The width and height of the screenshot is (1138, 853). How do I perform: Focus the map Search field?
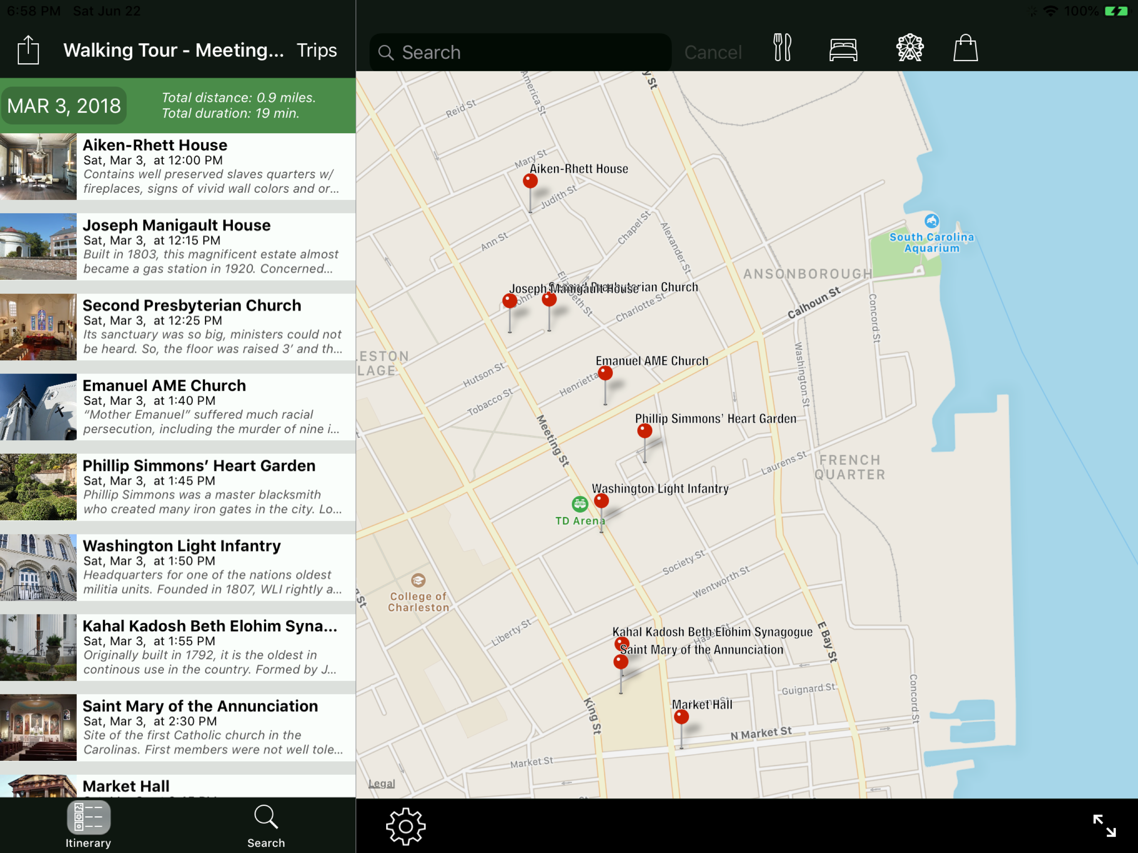click(520, 52)
